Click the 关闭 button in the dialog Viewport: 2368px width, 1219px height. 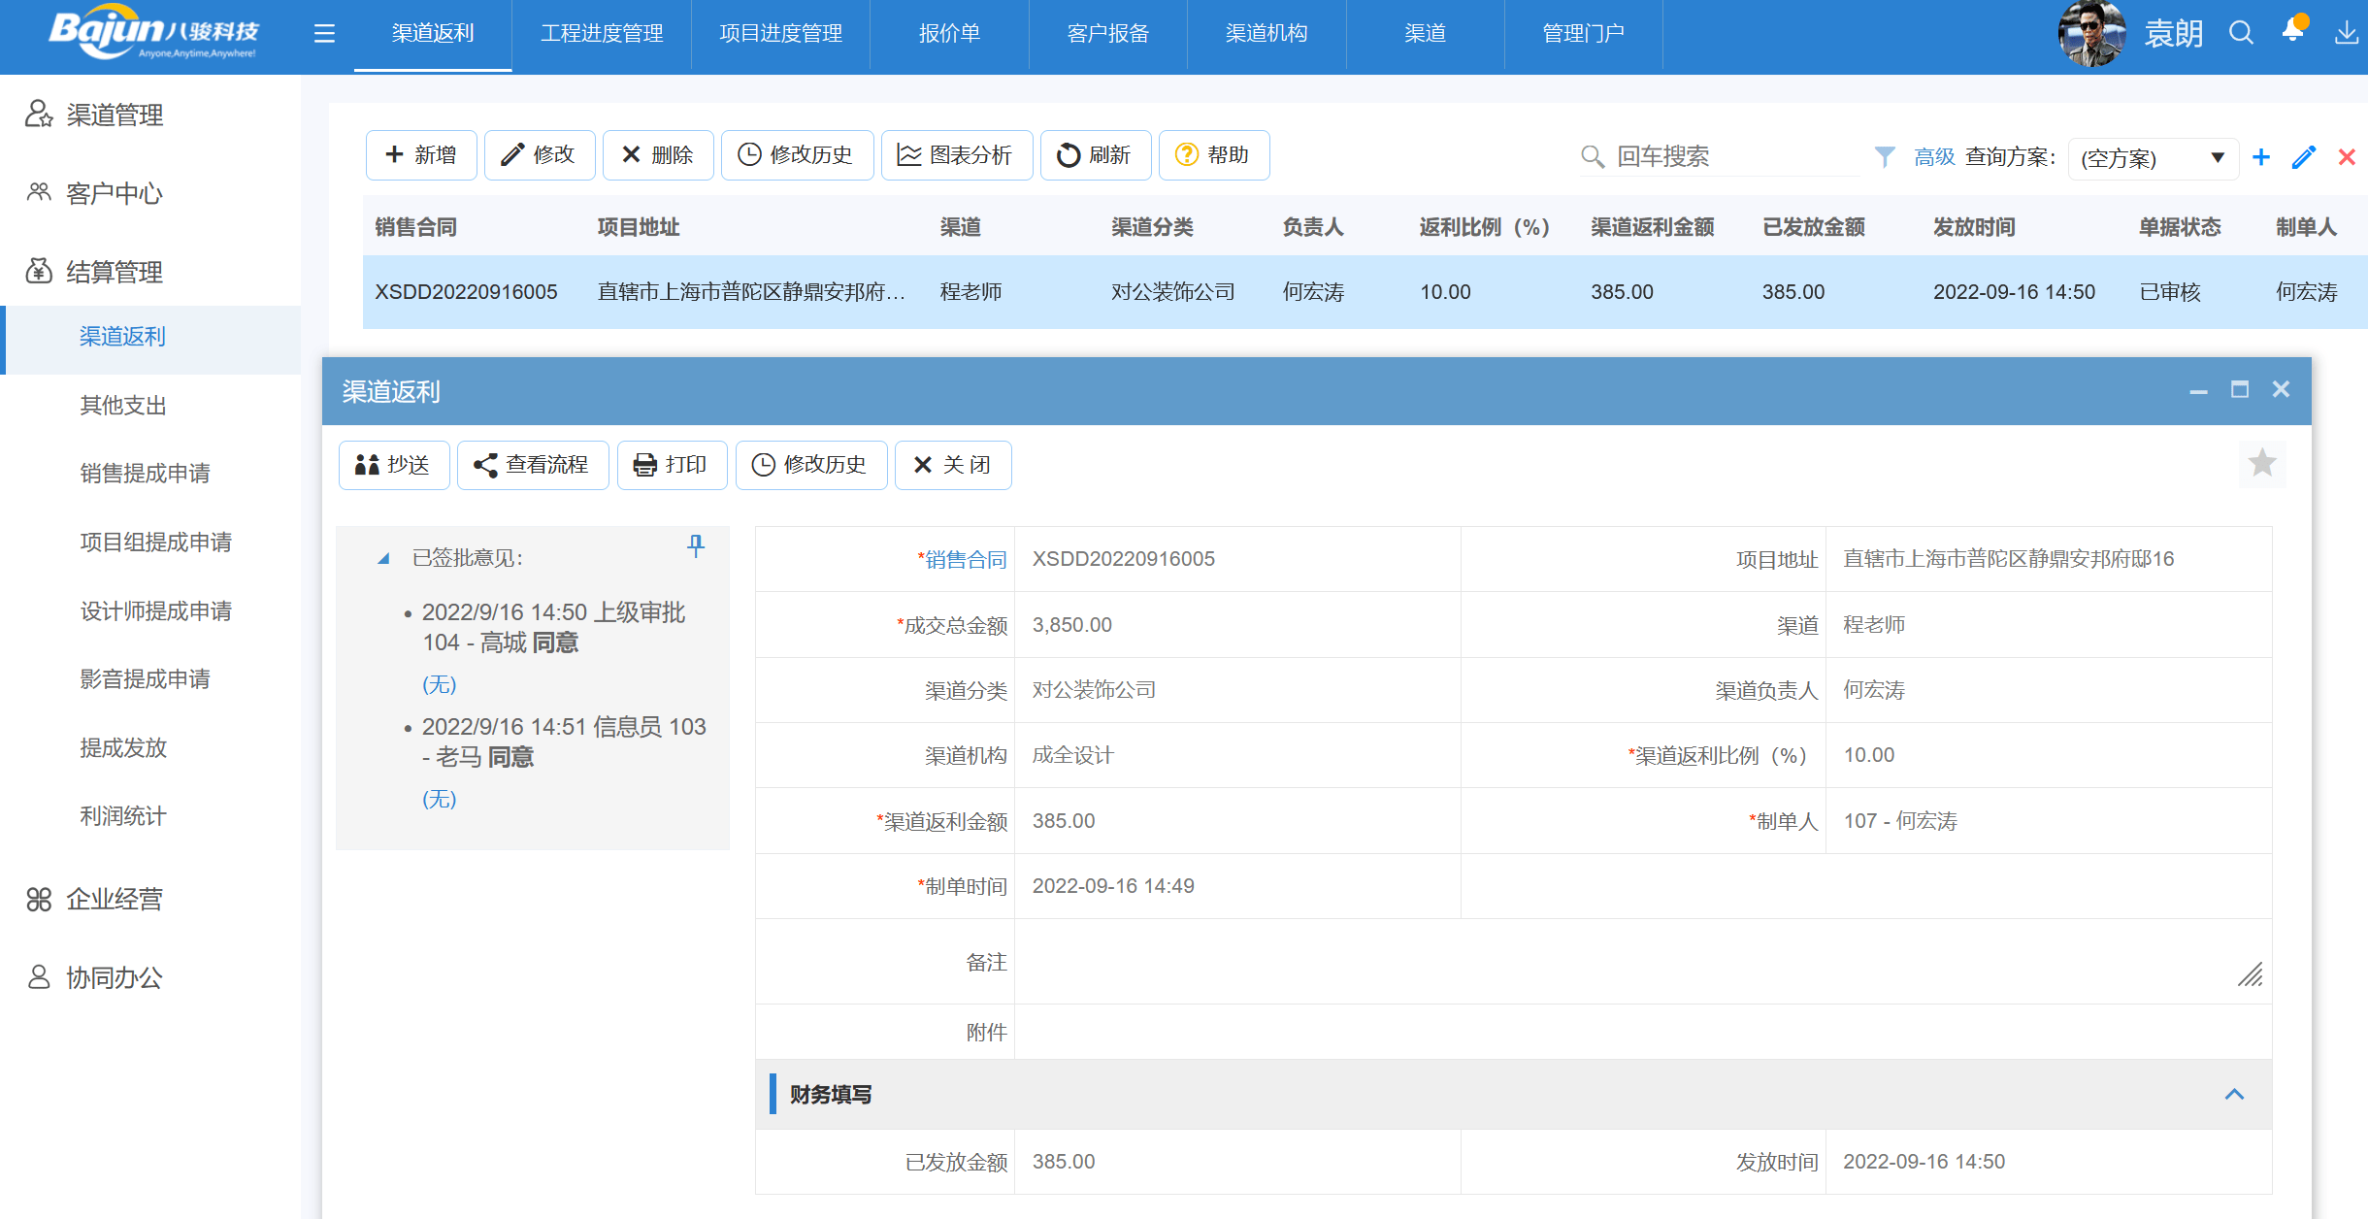point(953,465)
